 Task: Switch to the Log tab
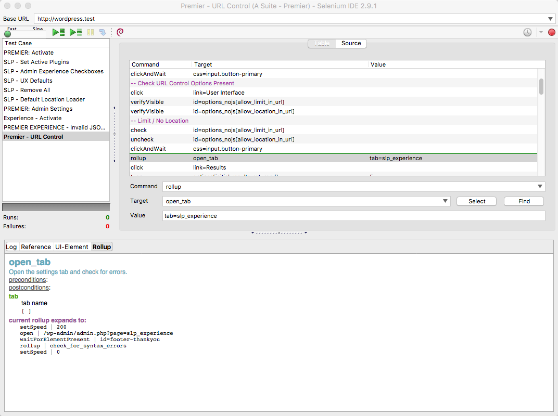pyautogui.click(x=11, y=246)
